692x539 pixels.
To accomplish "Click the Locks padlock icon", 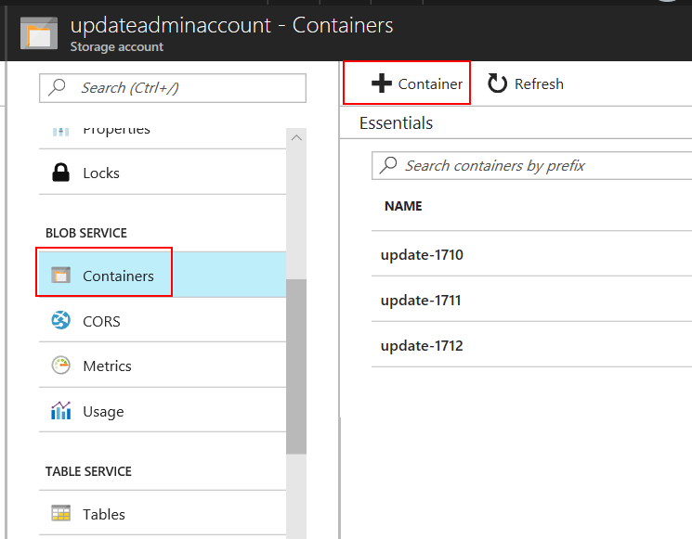I will coord(61,173).
